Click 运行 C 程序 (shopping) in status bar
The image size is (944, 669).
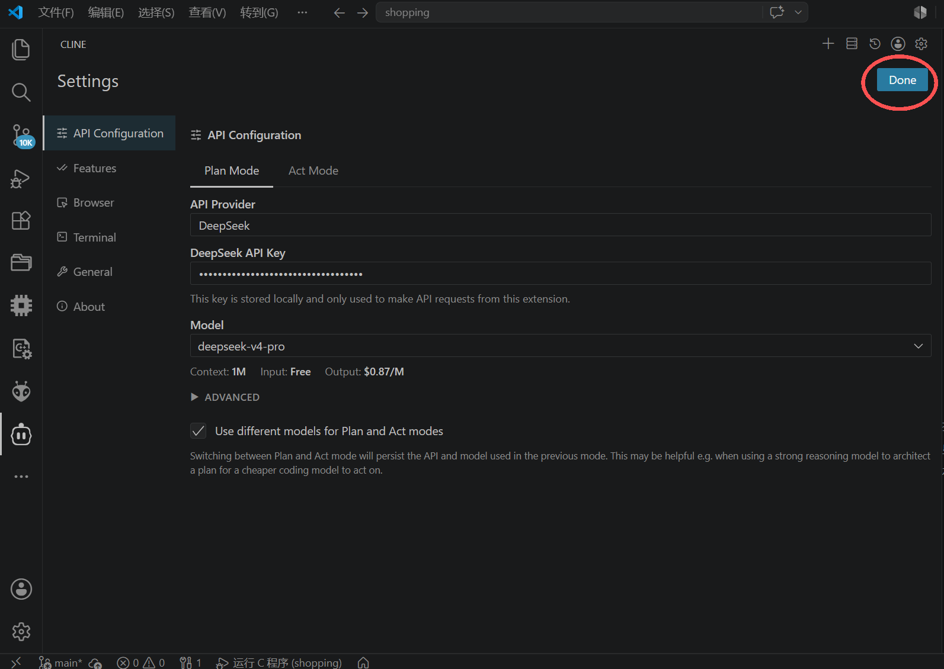coord(279,662)
